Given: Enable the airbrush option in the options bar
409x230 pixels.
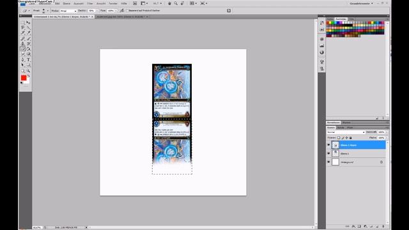Looking at the screenshot, I should tap(122, 10).
